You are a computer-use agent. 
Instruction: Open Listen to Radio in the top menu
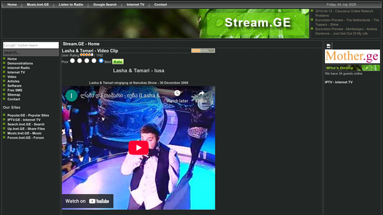click(71, 4)
